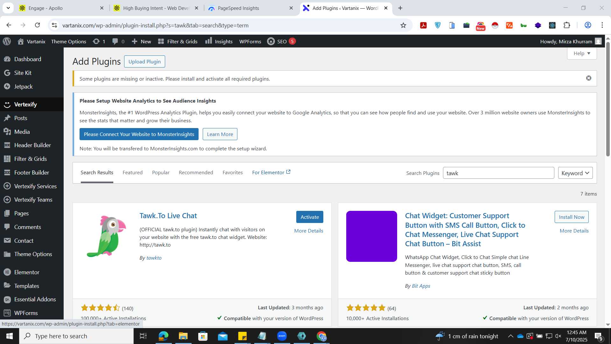Viewport: 611px width, 344px height.
Task: Open Footer Builder in sidebar
Action: coord(32,172)
